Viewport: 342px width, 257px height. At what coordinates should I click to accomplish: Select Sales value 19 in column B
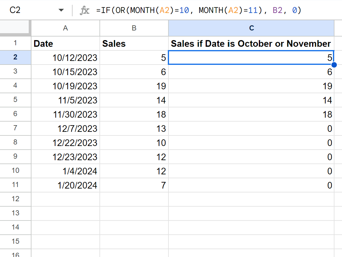tap(134, 86)
